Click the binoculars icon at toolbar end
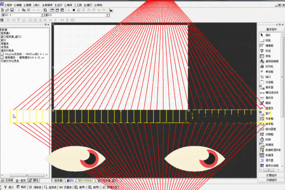Viewport: 285px width, 190px height. (x=110, y=10)
